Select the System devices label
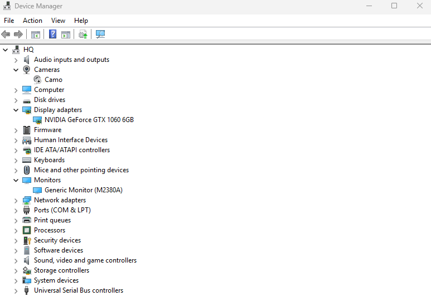The height and width of the screenshot is (301, 431). pos(56,280)
